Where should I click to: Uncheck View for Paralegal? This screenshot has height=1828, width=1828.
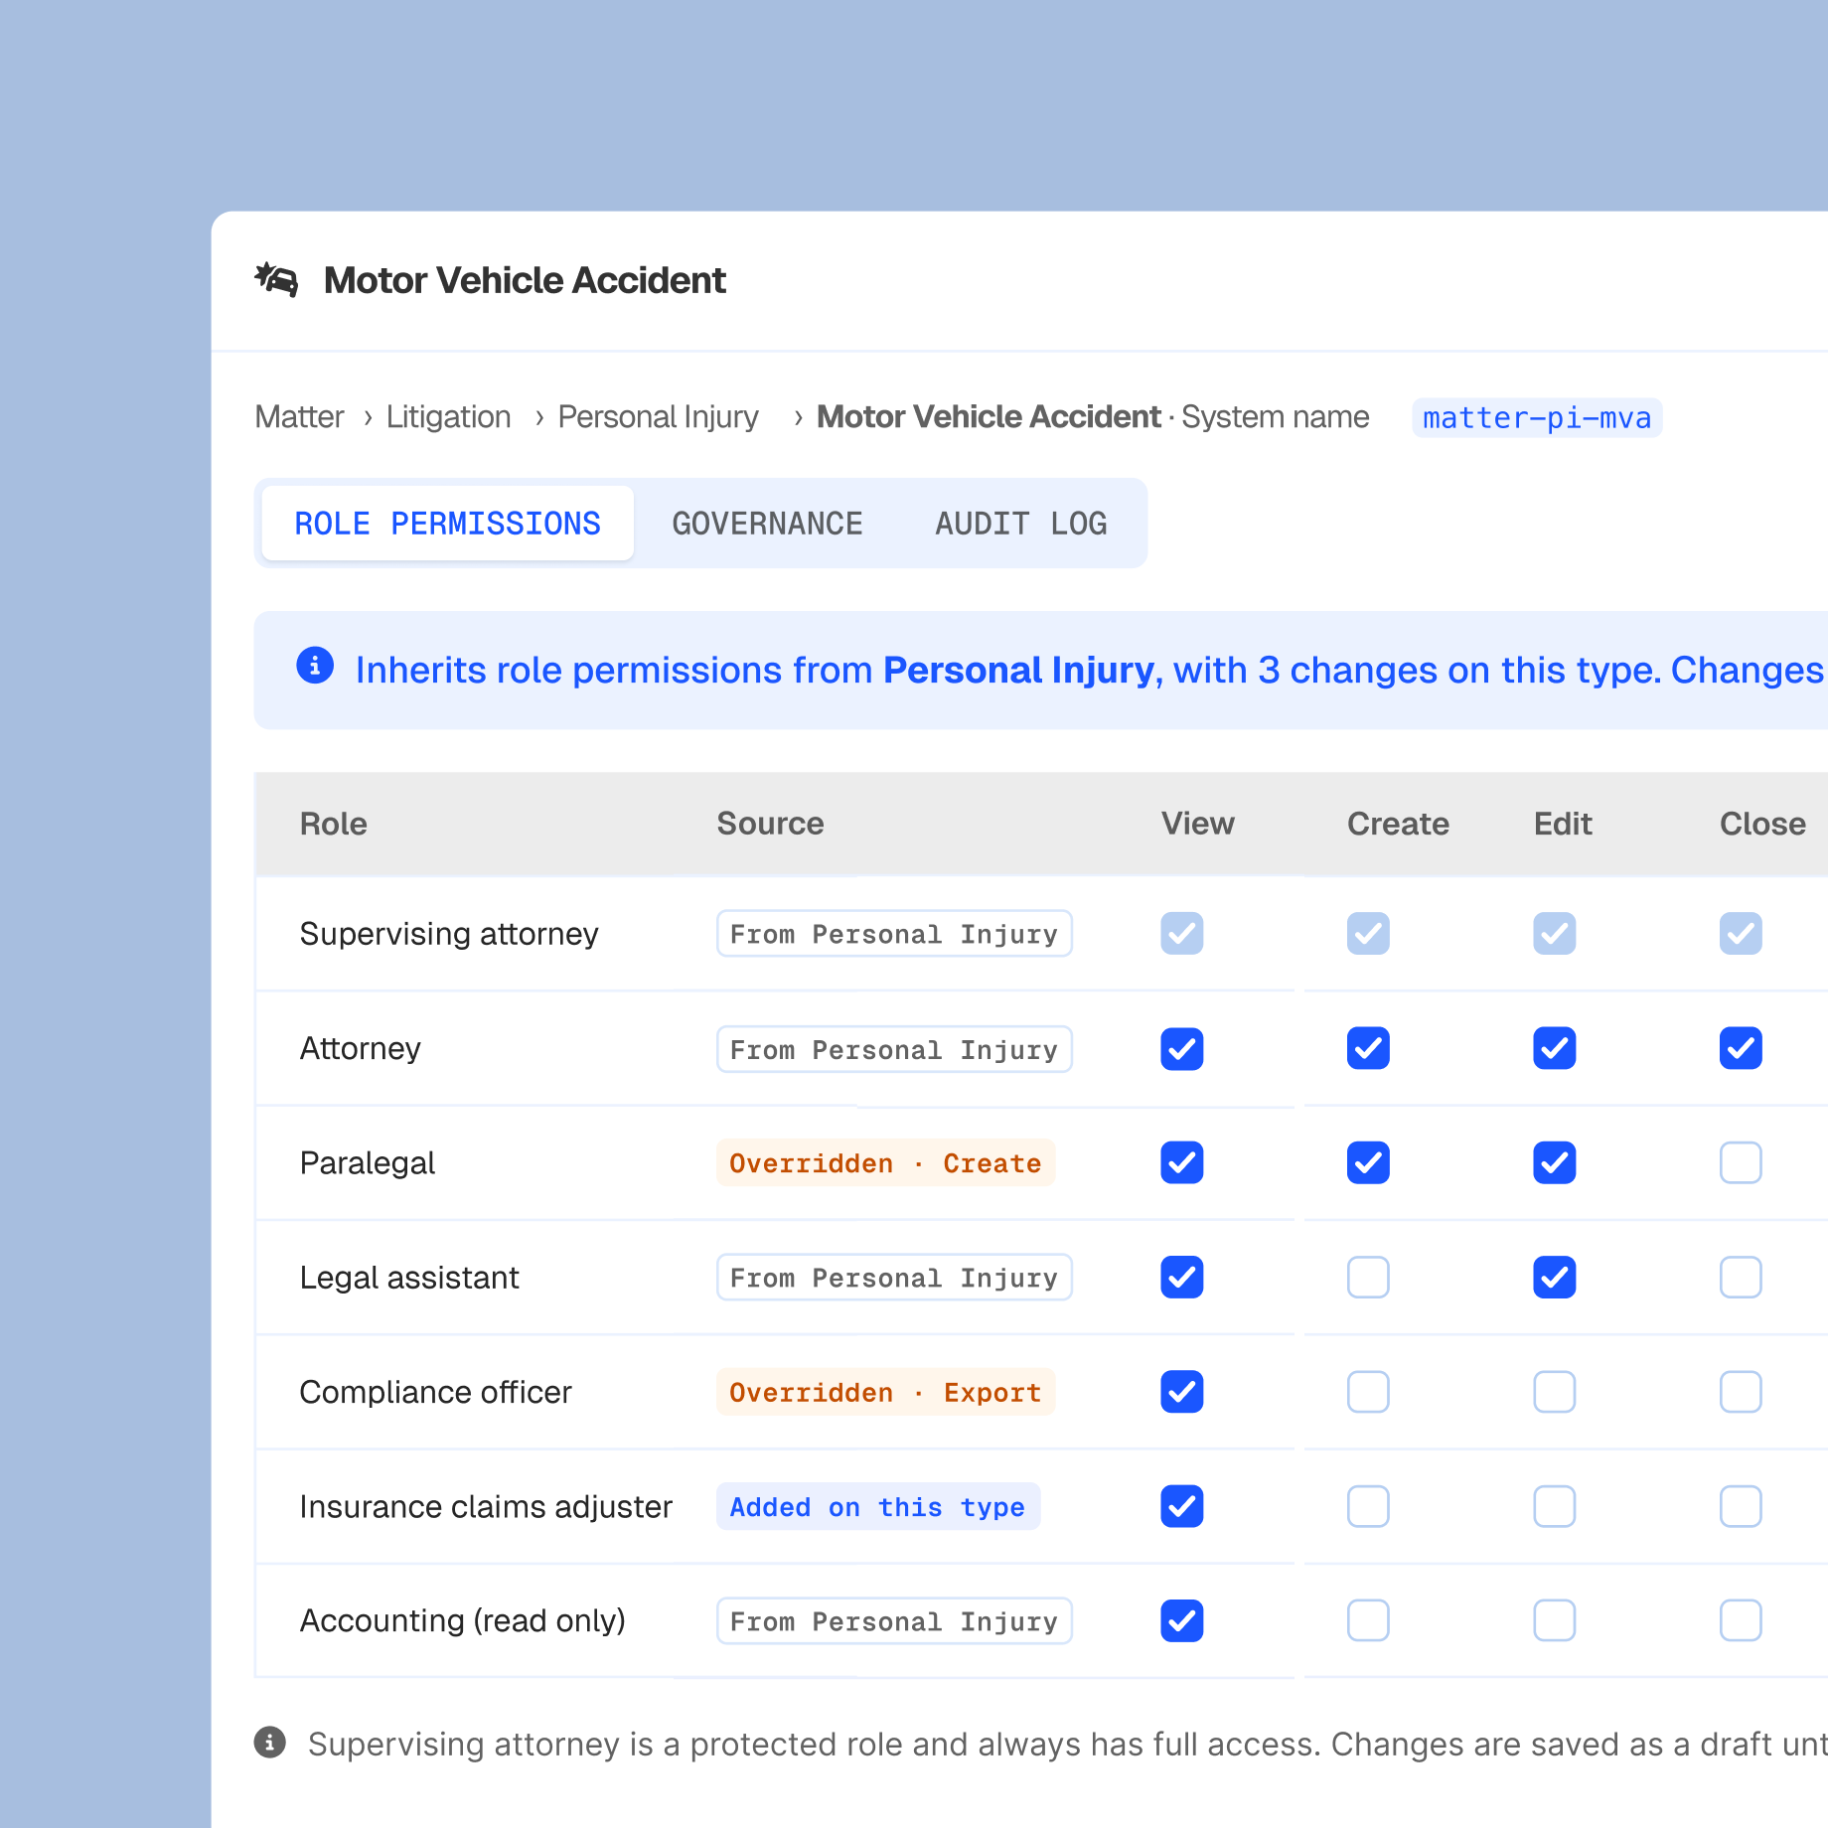(x=1182, y=1162)
